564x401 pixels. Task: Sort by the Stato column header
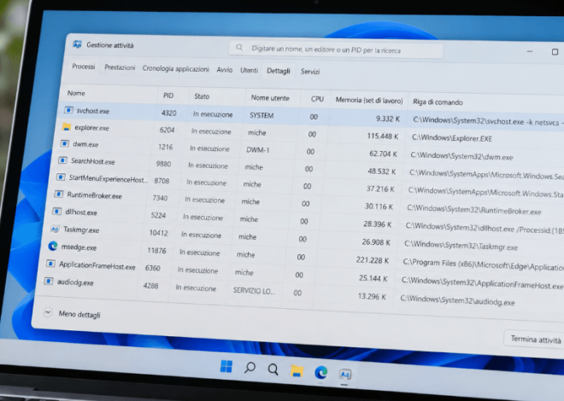click(x=202, y=96)
